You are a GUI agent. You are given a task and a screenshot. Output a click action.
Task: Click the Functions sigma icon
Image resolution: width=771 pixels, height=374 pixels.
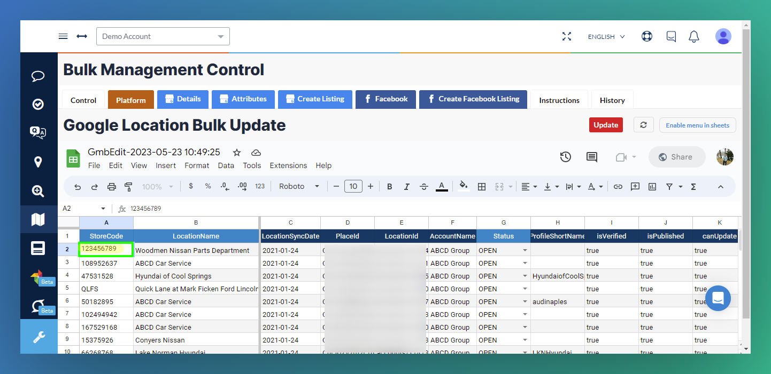click(x=693, y=187)
